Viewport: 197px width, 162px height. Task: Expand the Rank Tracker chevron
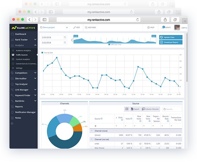[35, 40]
